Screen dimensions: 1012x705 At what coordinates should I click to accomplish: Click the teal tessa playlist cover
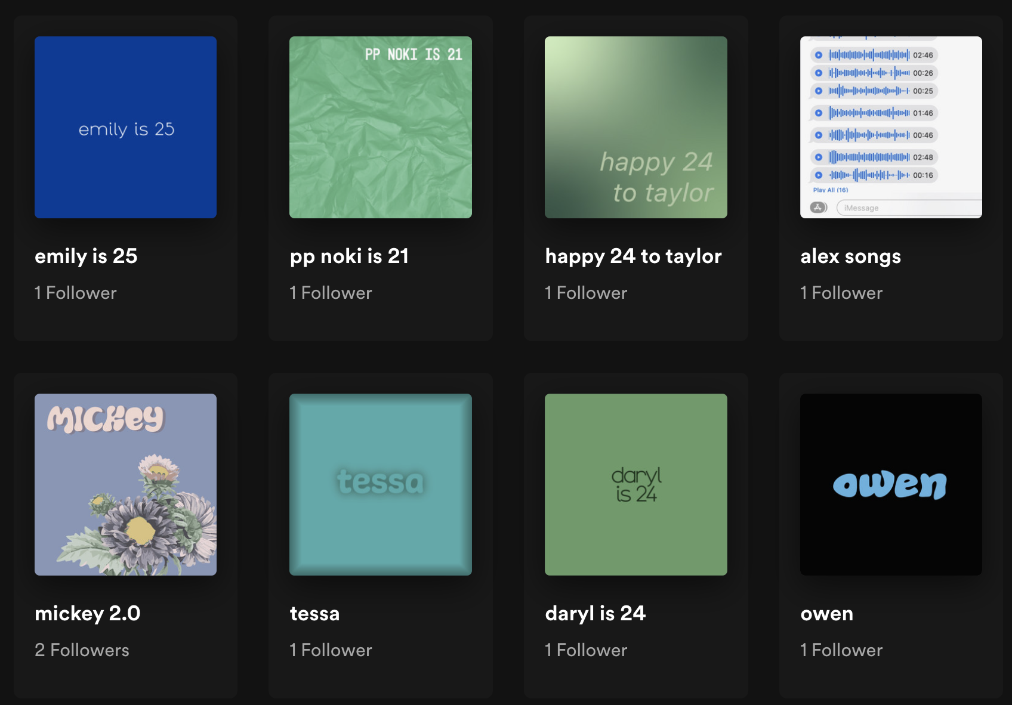point(380,484)
